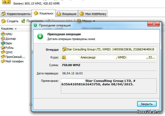Image resolution: width=165 pixels, height=116 pixels.
Task: Click the Меню folder icon
Action: [79, 20]
